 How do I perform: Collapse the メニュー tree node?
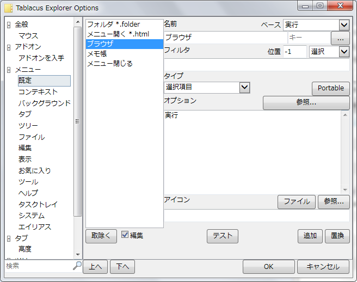click(x=9, y=70)
